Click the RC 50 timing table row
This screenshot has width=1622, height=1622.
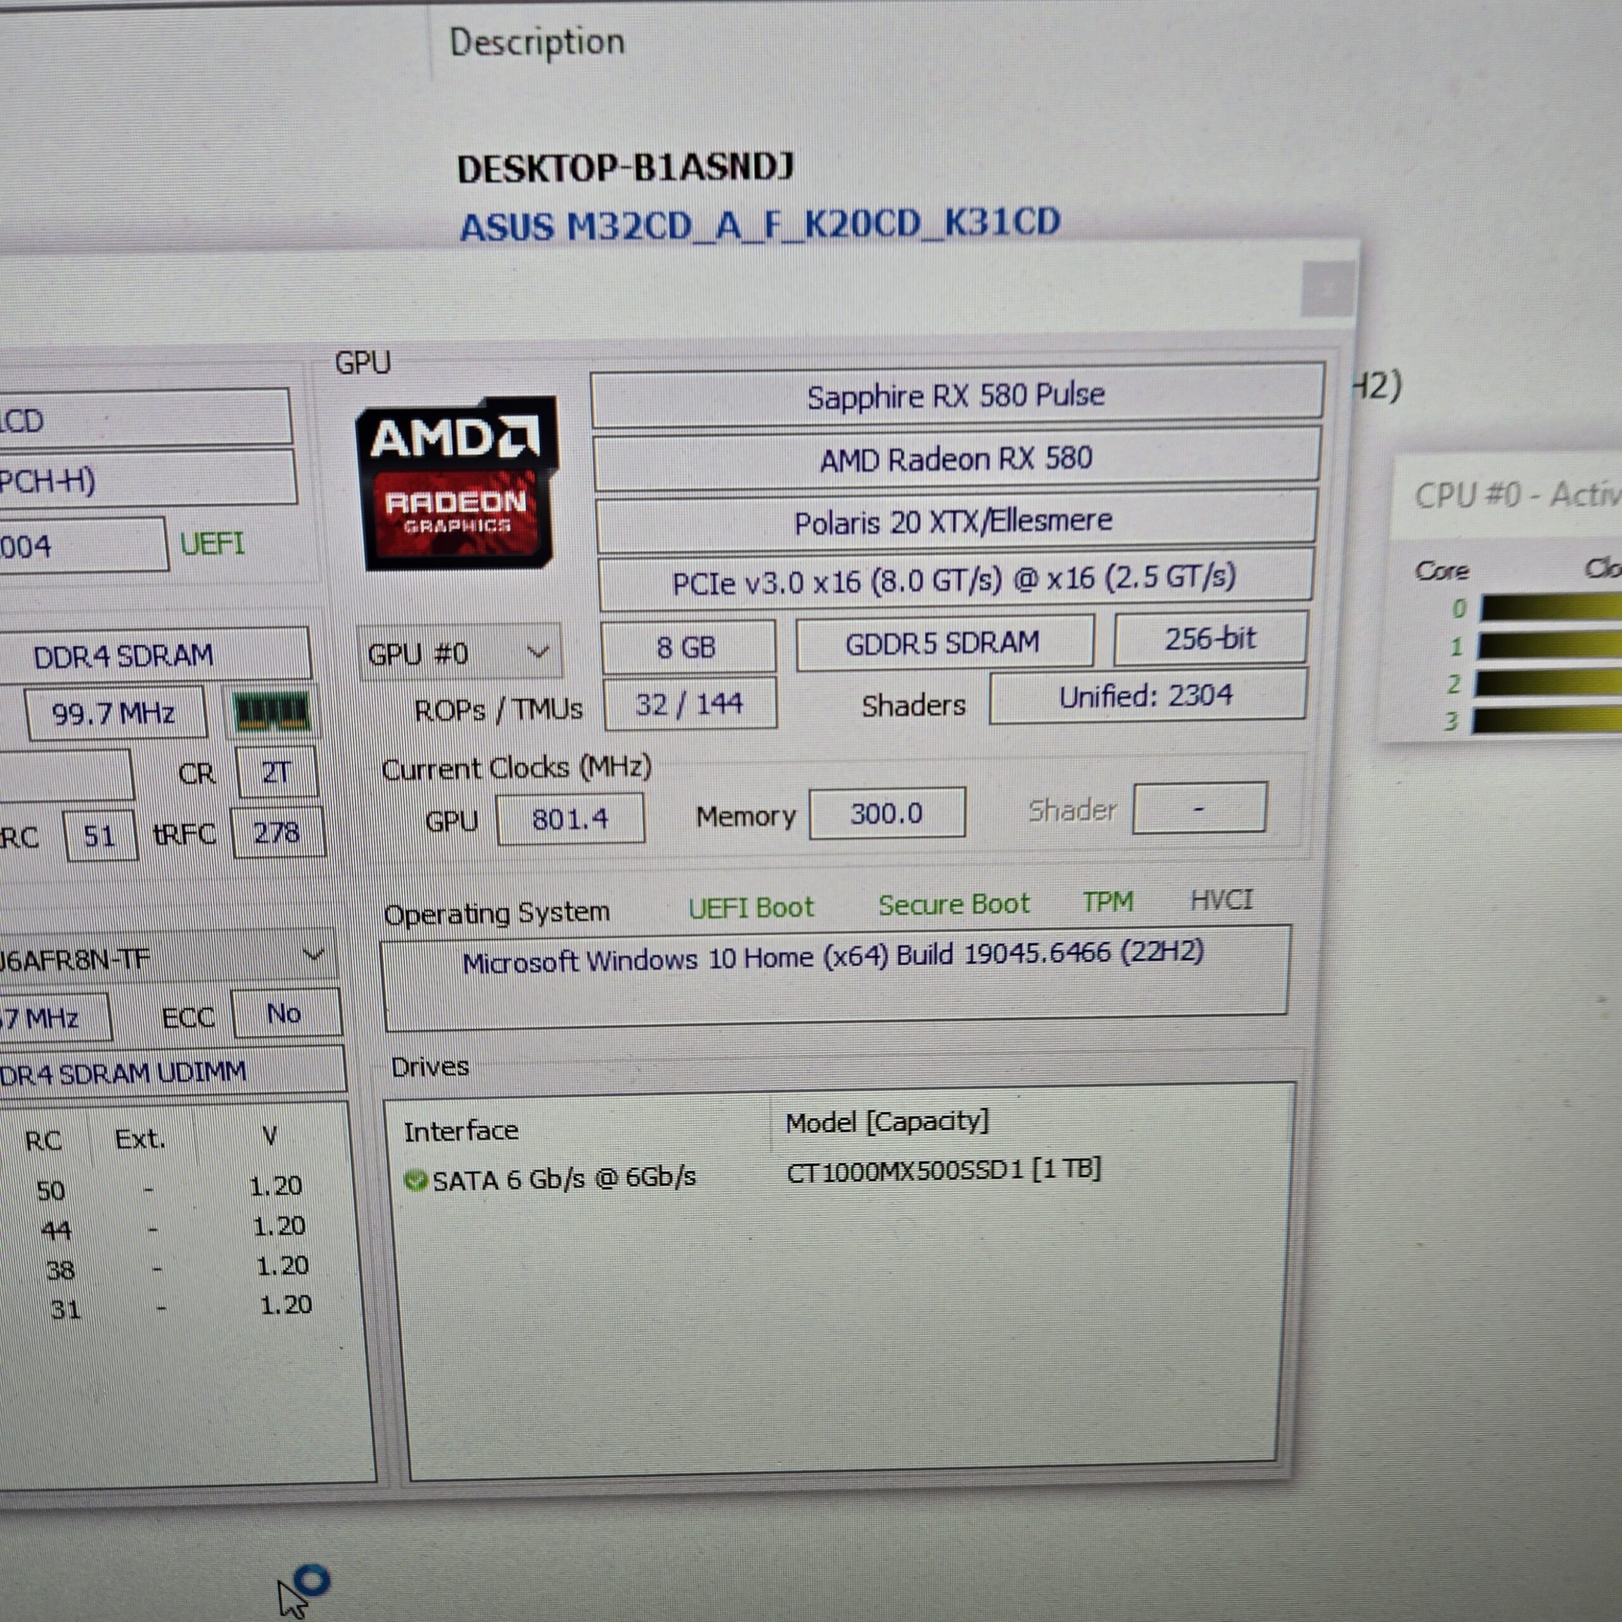pyautogui.click(x=169, y=1187)
